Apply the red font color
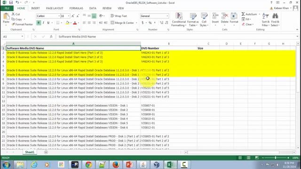 [75, 23]
